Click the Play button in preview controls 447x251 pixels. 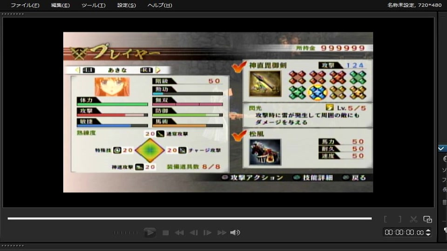coord(149,232)
